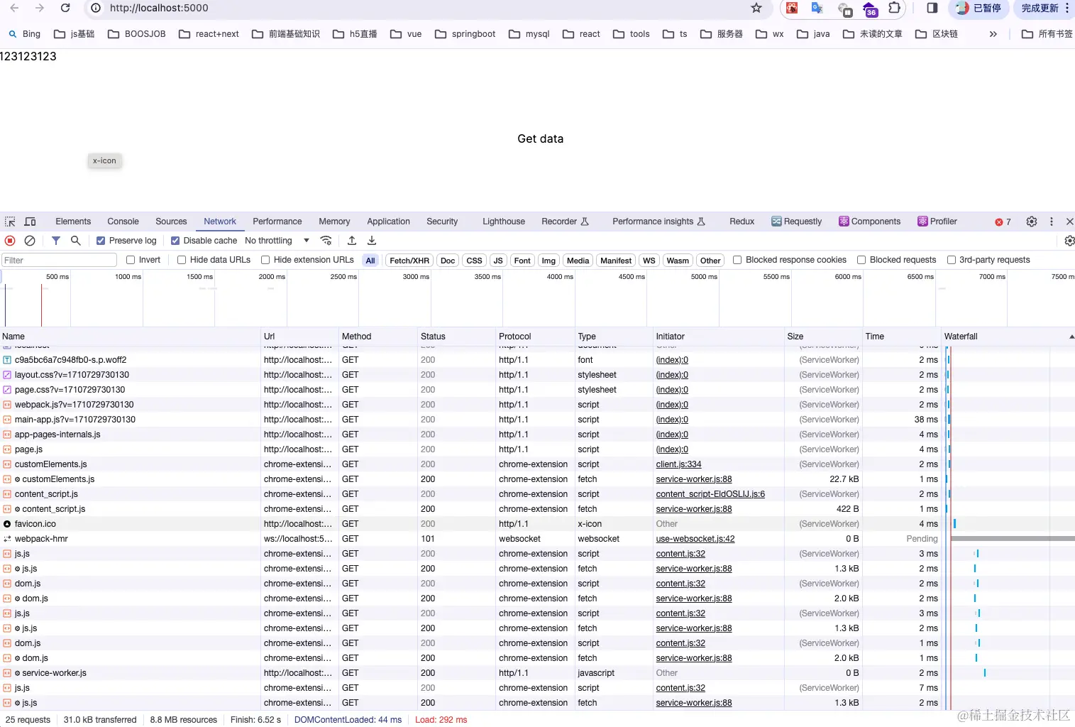
Task: Toggle the Disable cache checkbox
Action: pyautogui.click(x=175, y=241)
